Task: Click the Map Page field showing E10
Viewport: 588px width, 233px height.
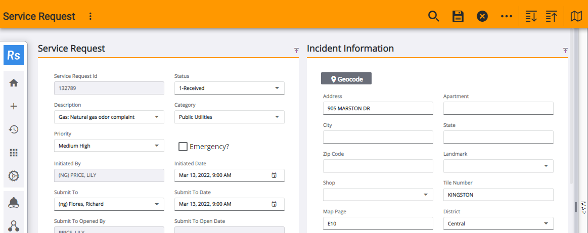Action: (378, 223)
